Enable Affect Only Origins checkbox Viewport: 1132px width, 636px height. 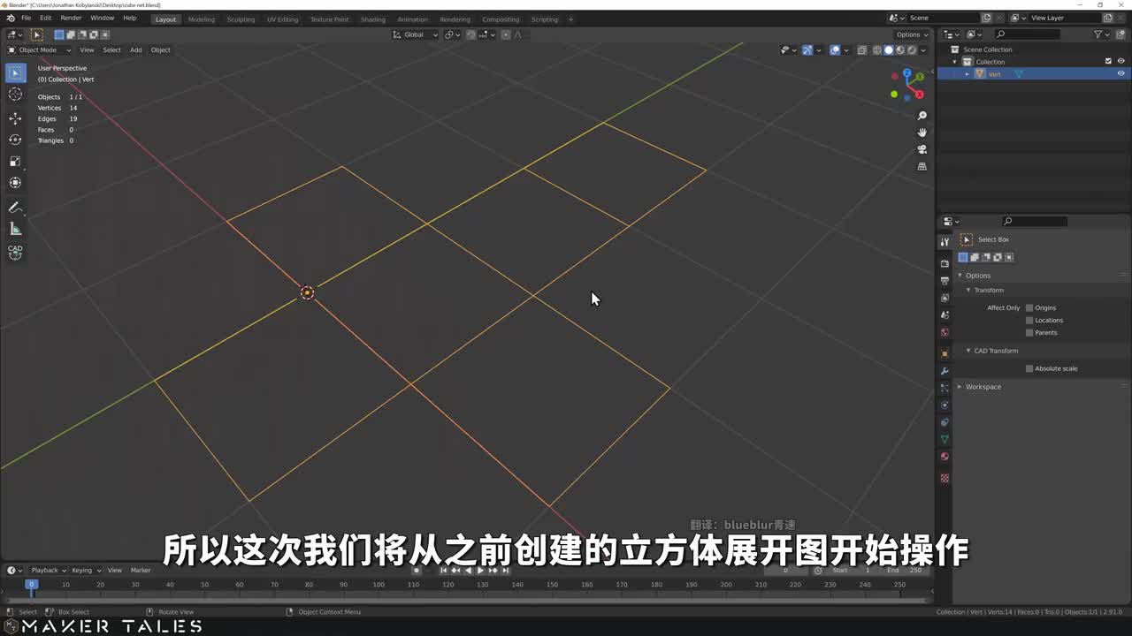(x=1029, y=307)
